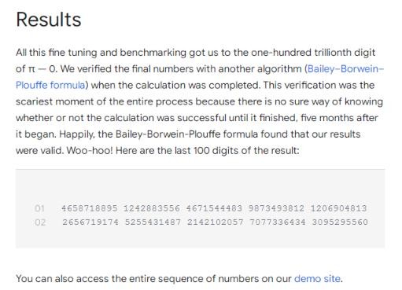Click digit group 7077336434
Image resolution: width=402 pixels, height=290 pixels.
pos(278,222)
